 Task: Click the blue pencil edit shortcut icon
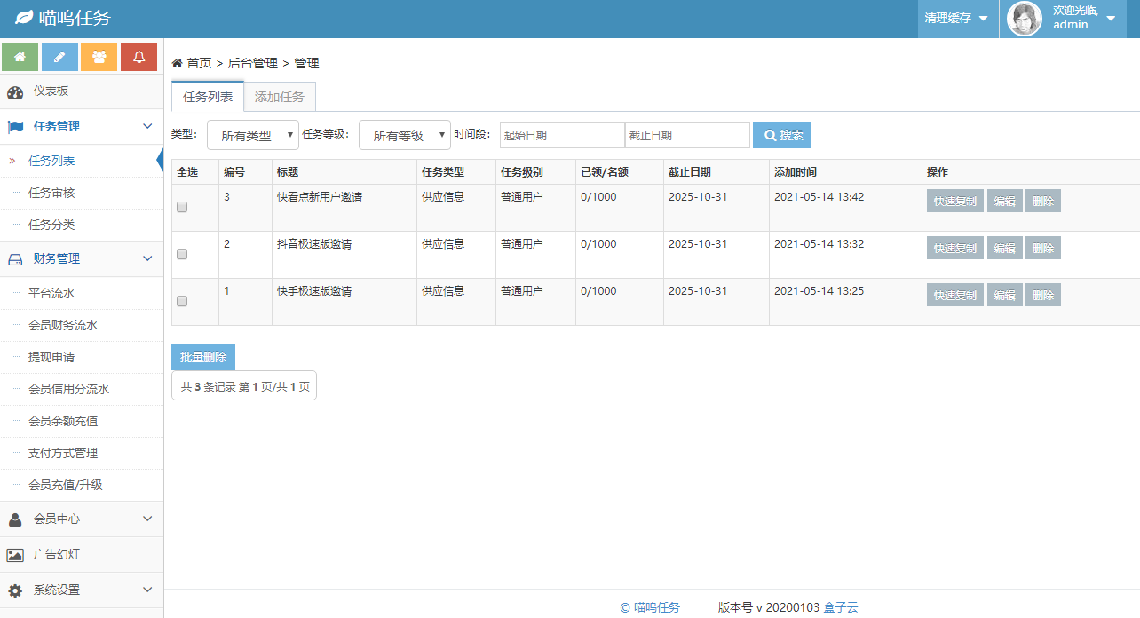pyautogui.click(x=59, y=57)
